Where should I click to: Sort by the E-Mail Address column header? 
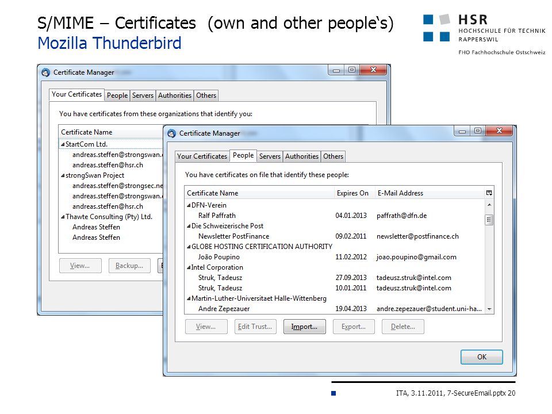click(430, 193)
